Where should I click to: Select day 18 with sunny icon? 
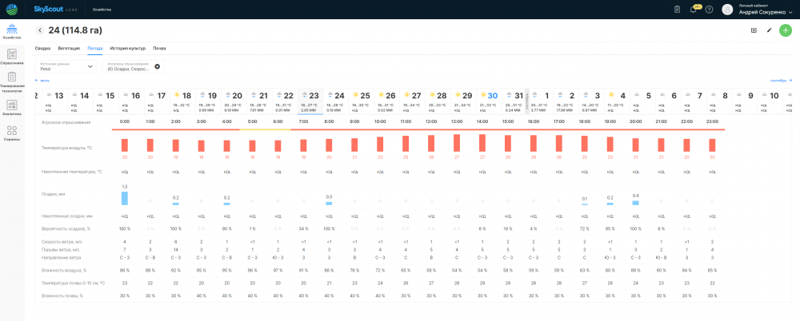(x=182, y=101)
